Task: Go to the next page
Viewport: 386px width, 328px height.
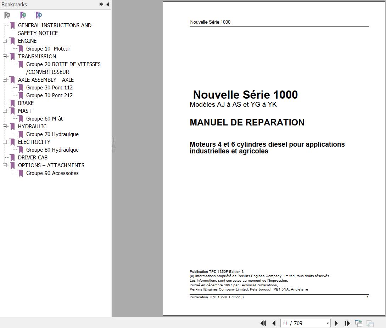Action: click(336, 323)
